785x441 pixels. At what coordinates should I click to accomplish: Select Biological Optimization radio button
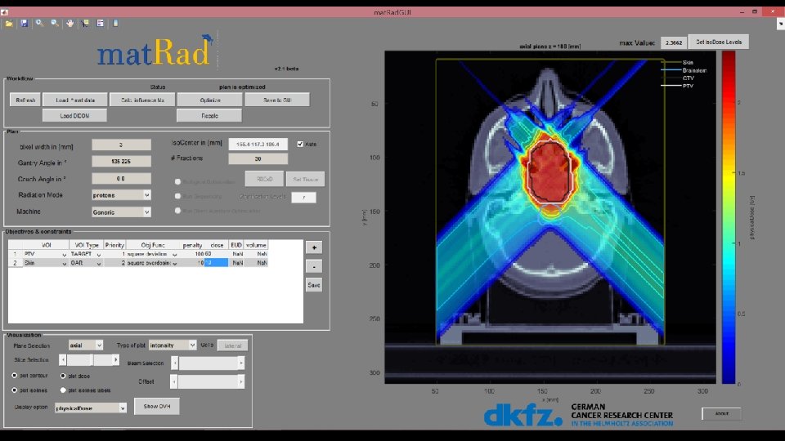coord(177,182)
